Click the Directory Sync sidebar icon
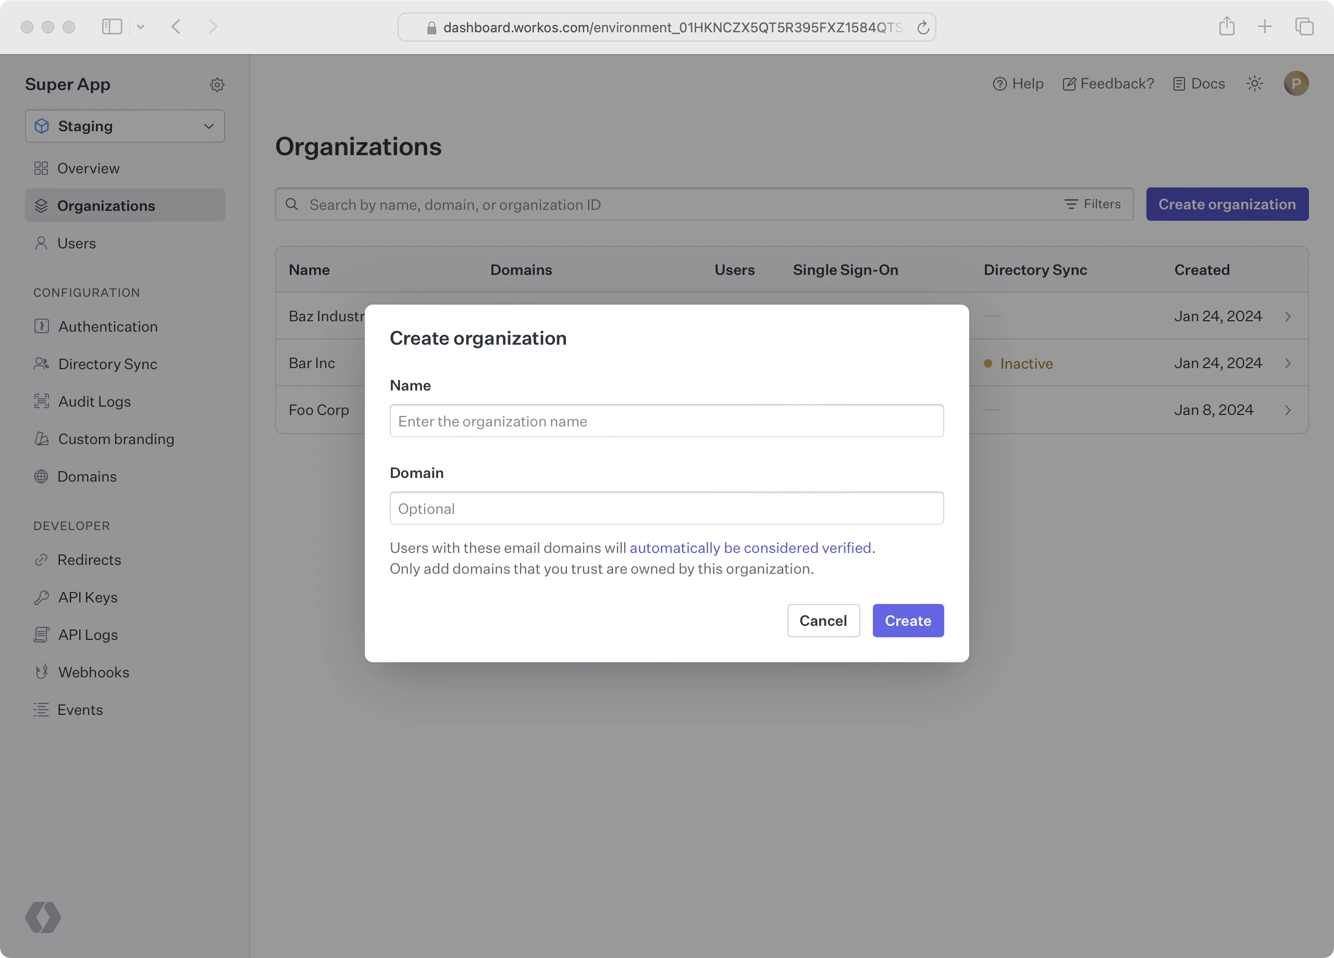The height and width of the screenshot is (958, 1334). pyautogui.click(x=41, y=364)
